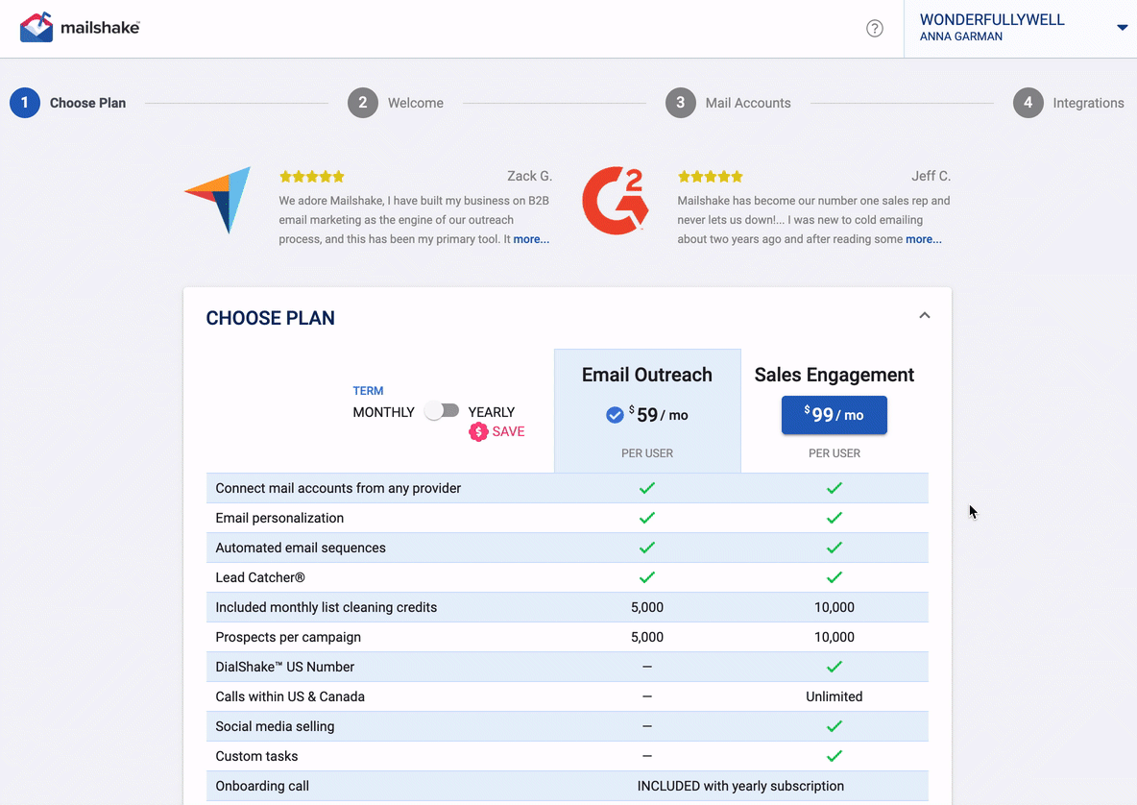Click the Capterra arrow logo
The image size is (1137, 805).
(218, 200)
